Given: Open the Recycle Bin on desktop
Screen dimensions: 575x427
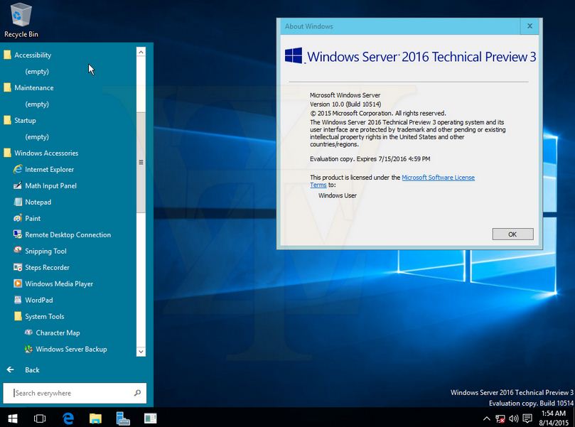Looking at the screenshot, I should (x=21, y=20).
